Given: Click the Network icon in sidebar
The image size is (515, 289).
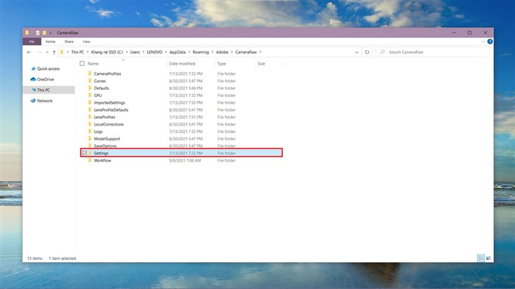Looking at the screenshot, I should click(33, 101).
